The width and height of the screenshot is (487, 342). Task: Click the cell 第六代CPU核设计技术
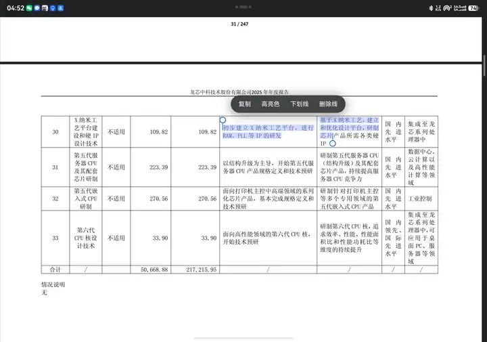[x=86, y=238]
